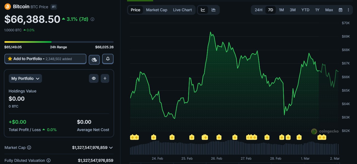
Task: Click the Average Net Cost label
Action: coord(93,130)
